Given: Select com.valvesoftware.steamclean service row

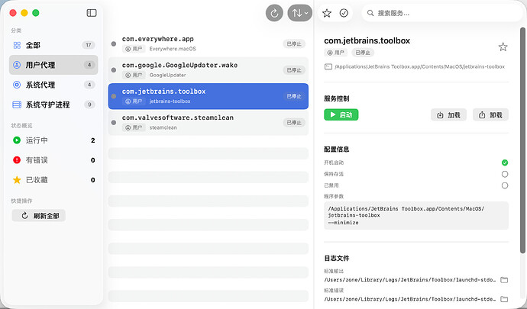Looking at the screenshot, I should pos(208,122).
